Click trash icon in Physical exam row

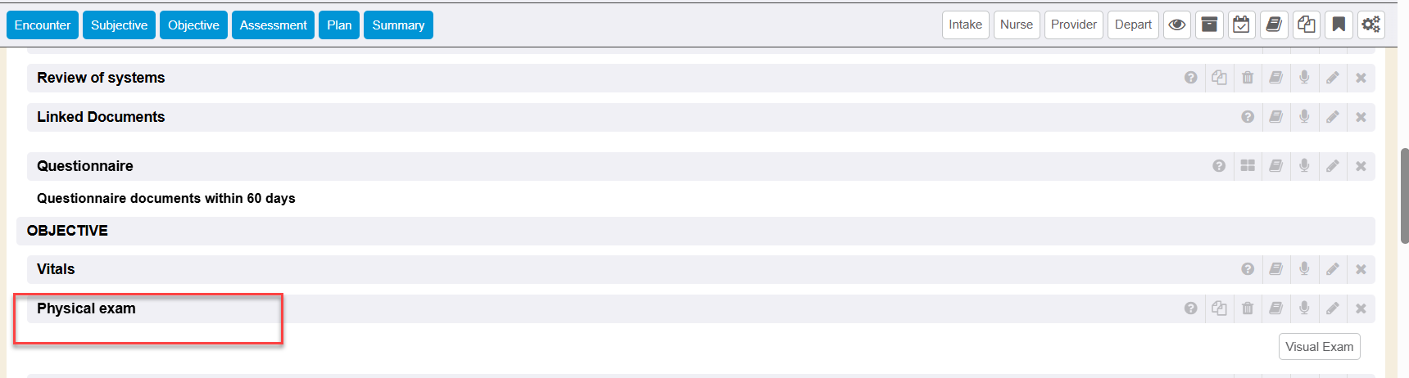pyautogui.click(x=1248, y=308)
